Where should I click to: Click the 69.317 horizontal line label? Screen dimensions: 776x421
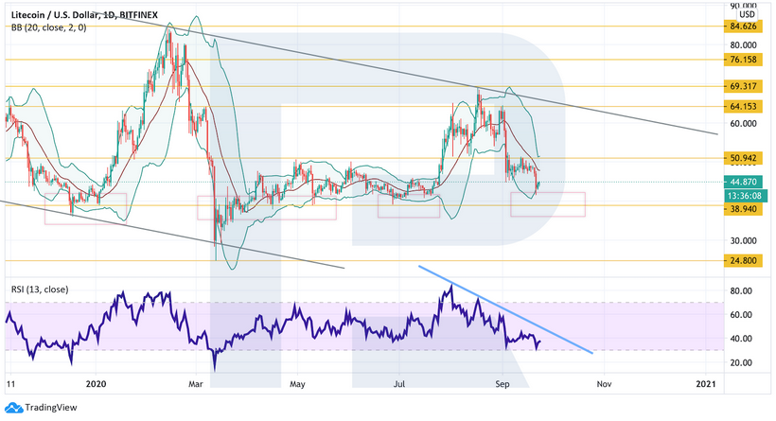click(747, 86)
